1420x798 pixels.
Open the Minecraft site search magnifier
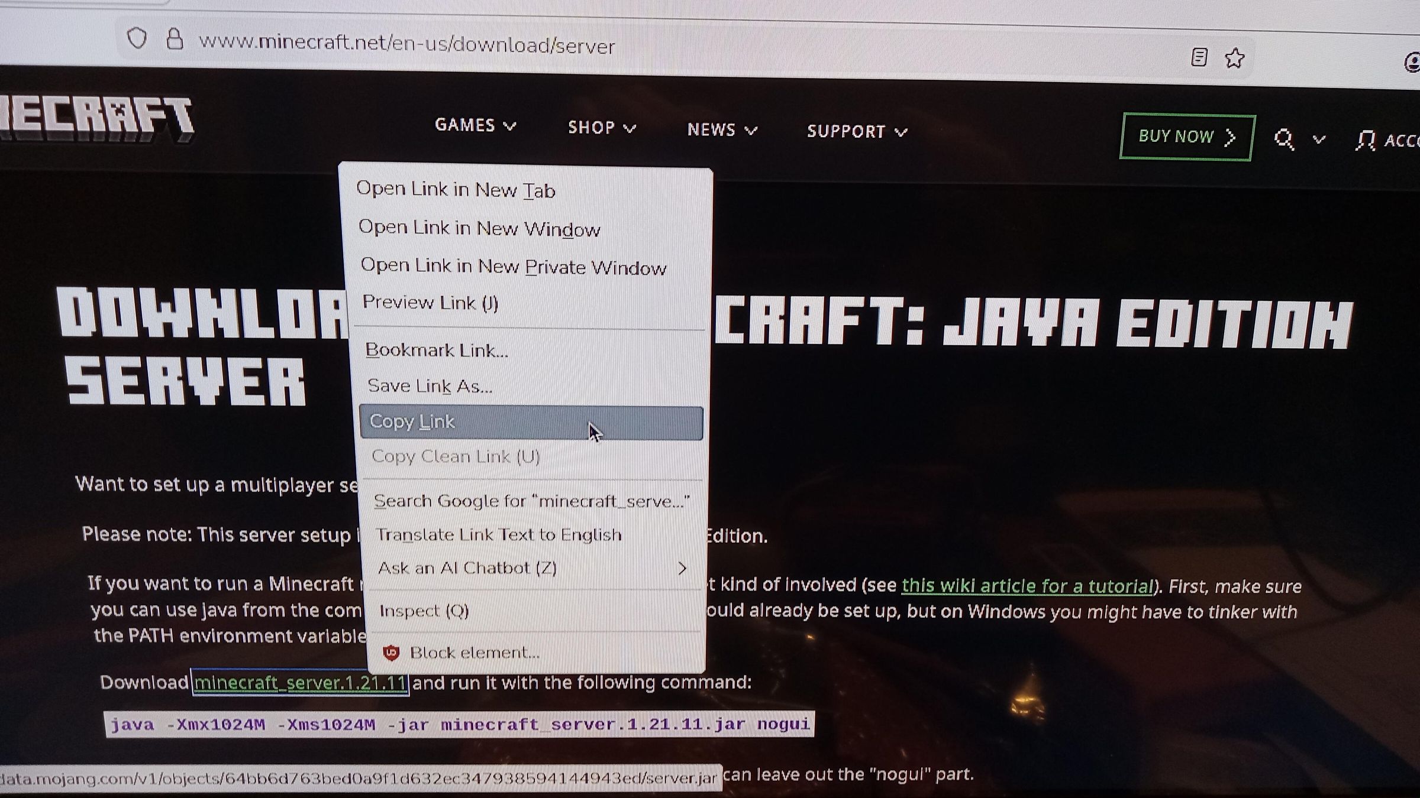coord(1283,139)
